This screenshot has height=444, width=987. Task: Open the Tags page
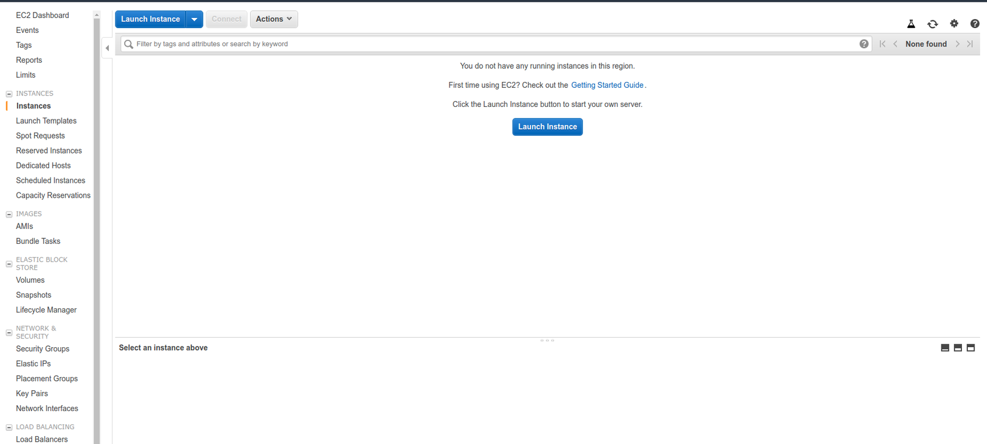(24, 45)
